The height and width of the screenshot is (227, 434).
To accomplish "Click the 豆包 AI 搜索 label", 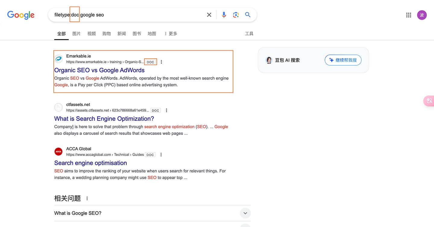I will coord(287,60).
